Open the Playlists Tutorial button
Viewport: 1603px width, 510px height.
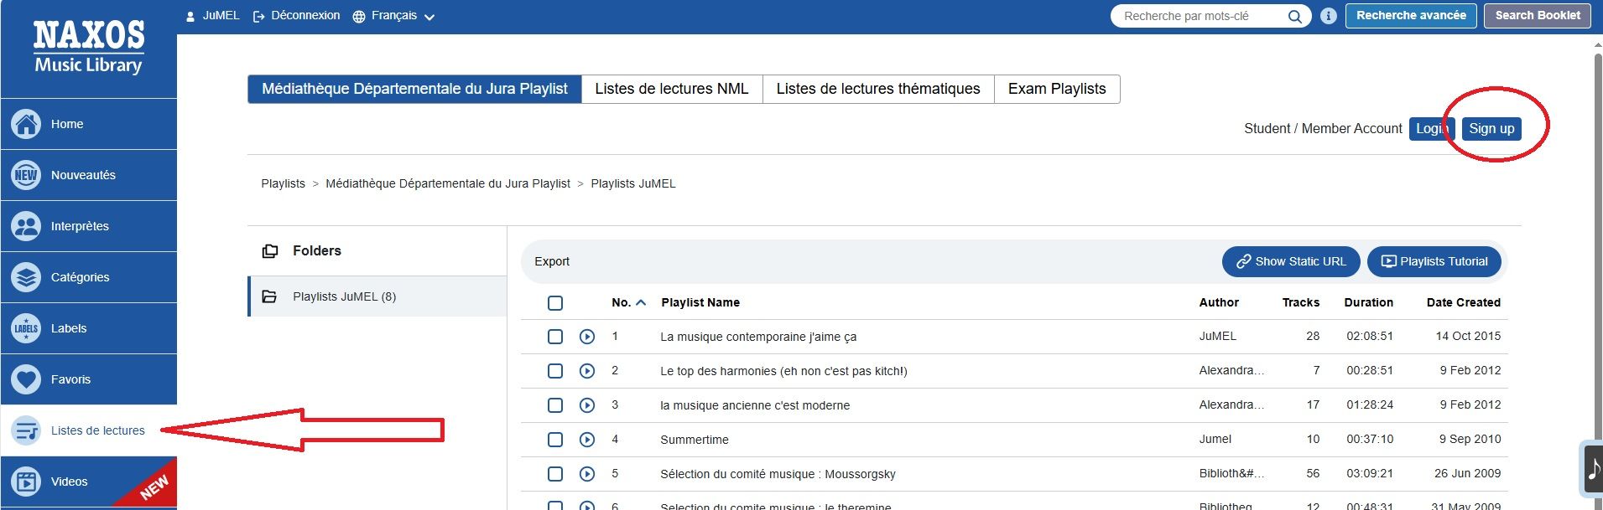1434,261
